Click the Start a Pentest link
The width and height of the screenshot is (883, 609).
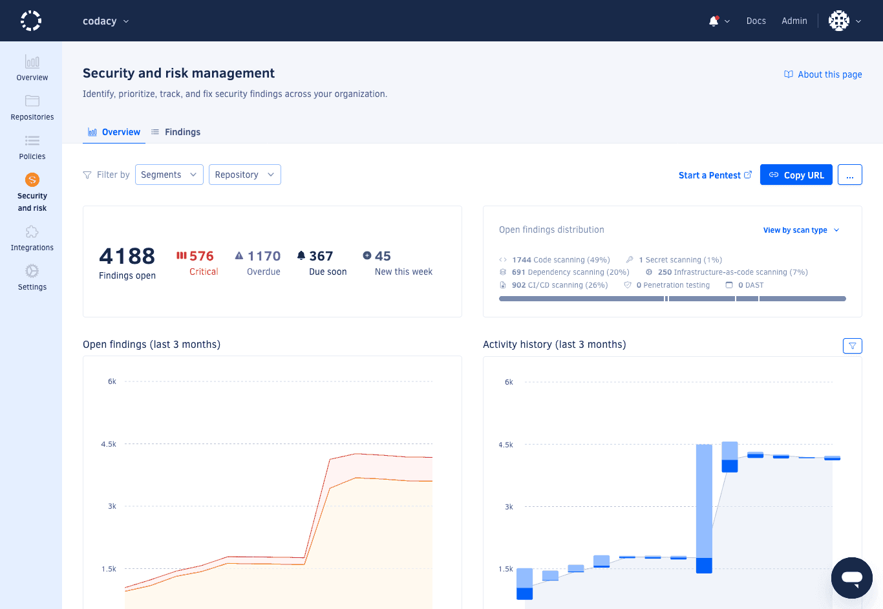point(710,175)
